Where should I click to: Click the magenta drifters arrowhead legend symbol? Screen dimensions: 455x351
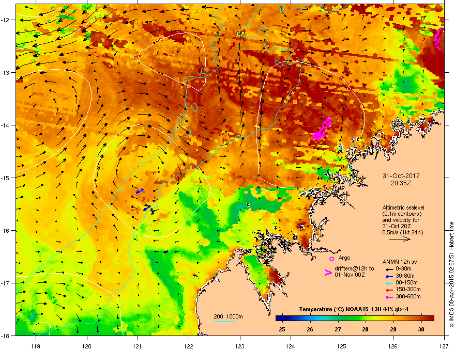(x=328, y=273)
